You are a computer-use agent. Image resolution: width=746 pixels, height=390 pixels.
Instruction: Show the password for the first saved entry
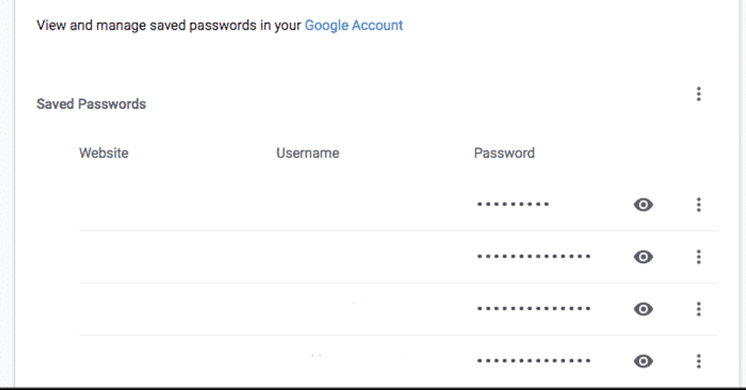coord(643,205)
